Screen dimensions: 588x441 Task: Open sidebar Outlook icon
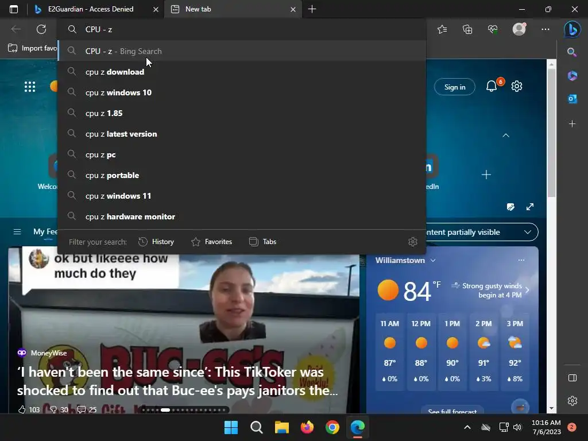click(x=572, y=99)
